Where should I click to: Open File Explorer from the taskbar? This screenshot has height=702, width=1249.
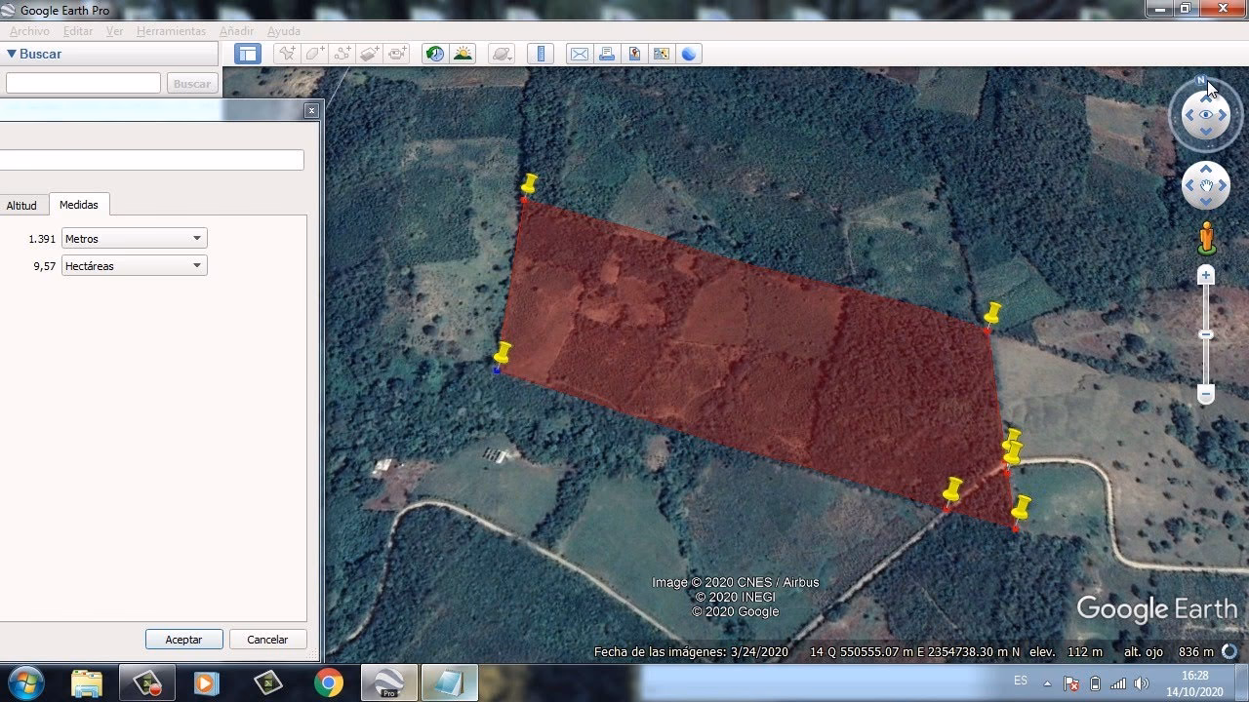pyautogui.click(x=87, y=682)
